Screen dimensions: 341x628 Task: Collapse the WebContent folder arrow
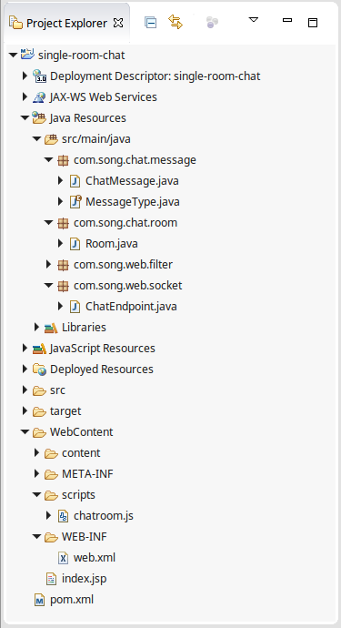25,432
